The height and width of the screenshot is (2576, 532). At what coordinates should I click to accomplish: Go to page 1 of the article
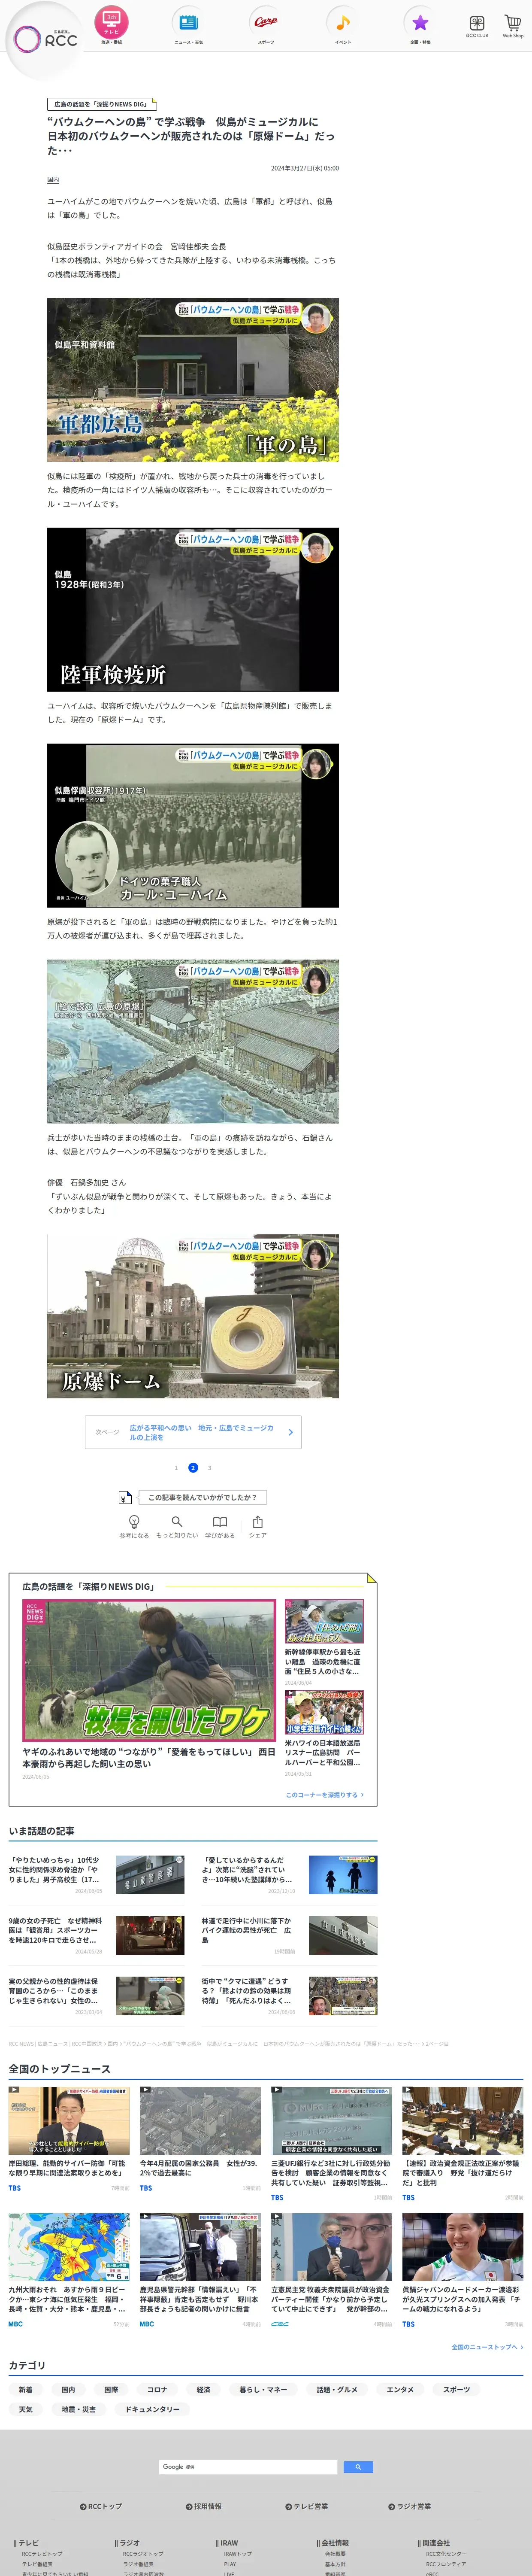click(176, 1468)
